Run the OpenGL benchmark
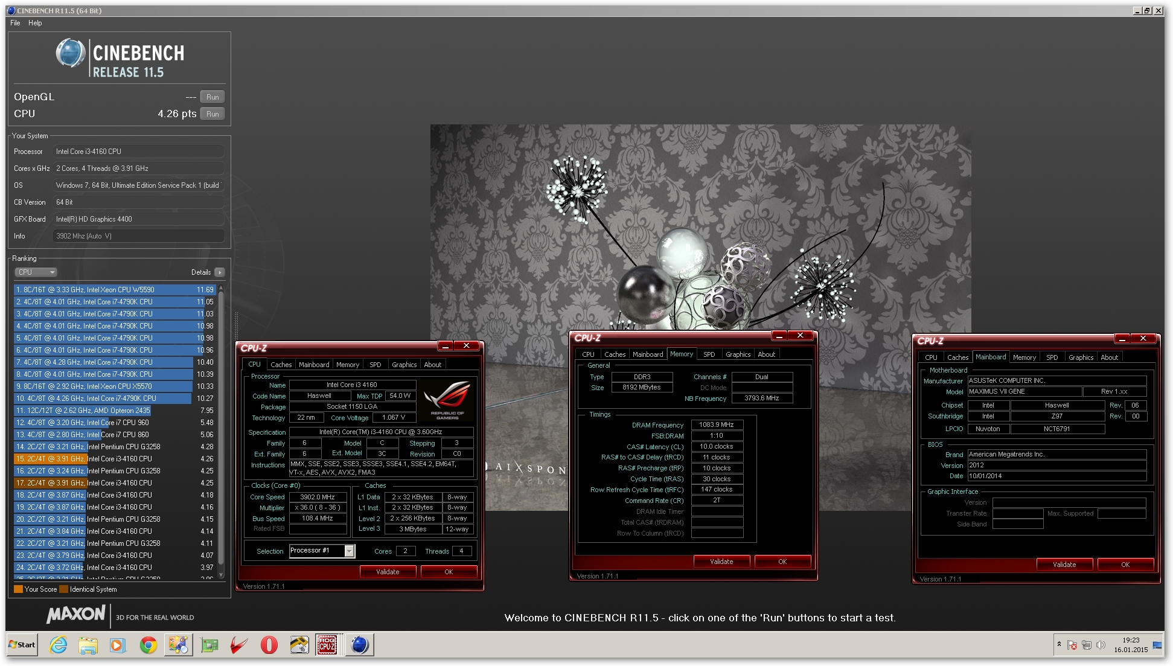 213,97
